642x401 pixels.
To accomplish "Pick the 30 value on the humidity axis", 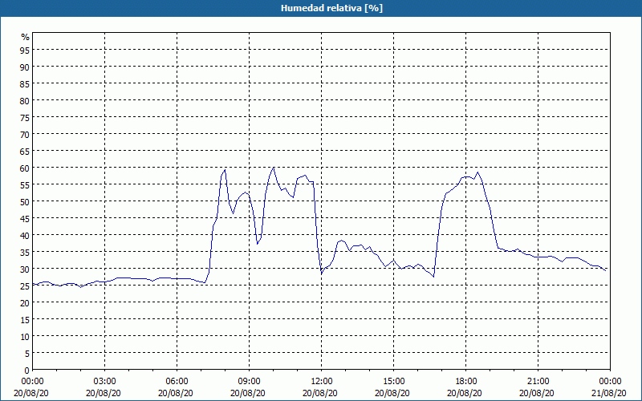I will [25, 269].
